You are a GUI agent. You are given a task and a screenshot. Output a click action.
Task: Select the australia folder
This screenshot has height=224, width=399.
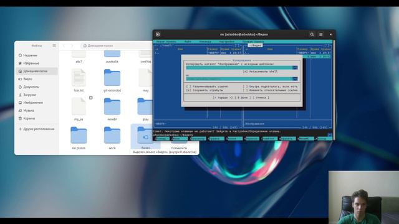[112, 57]
